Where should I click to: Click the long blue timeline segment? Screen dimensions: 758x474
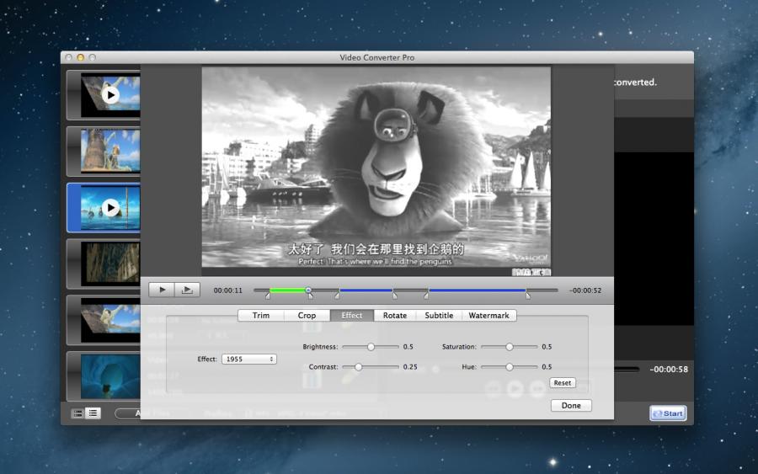tap(478, 290)
